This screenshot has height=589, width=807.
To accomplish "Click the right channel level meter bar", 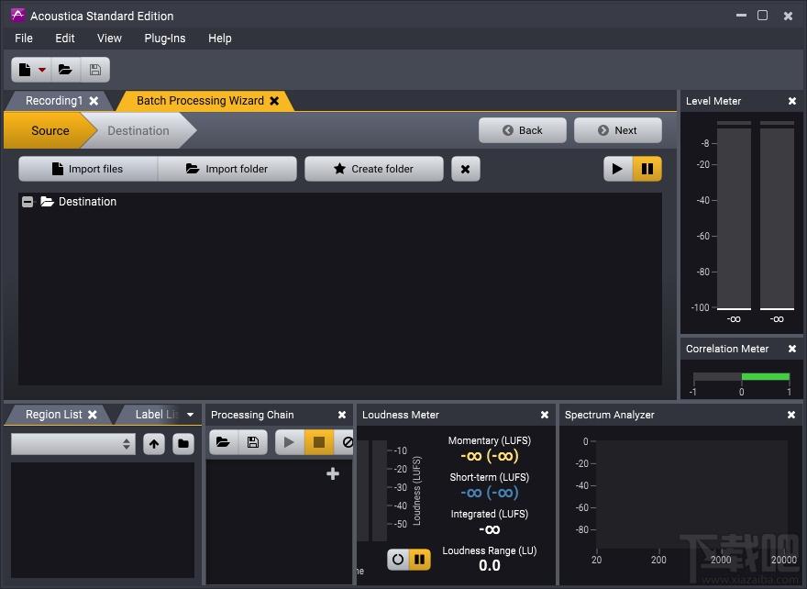I will (x=777, y=217).
